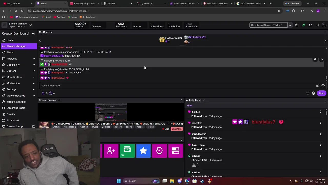This screenshot has width=328, height=185.
Task: Pin the highlighted chat message
Action: [315, 59]
